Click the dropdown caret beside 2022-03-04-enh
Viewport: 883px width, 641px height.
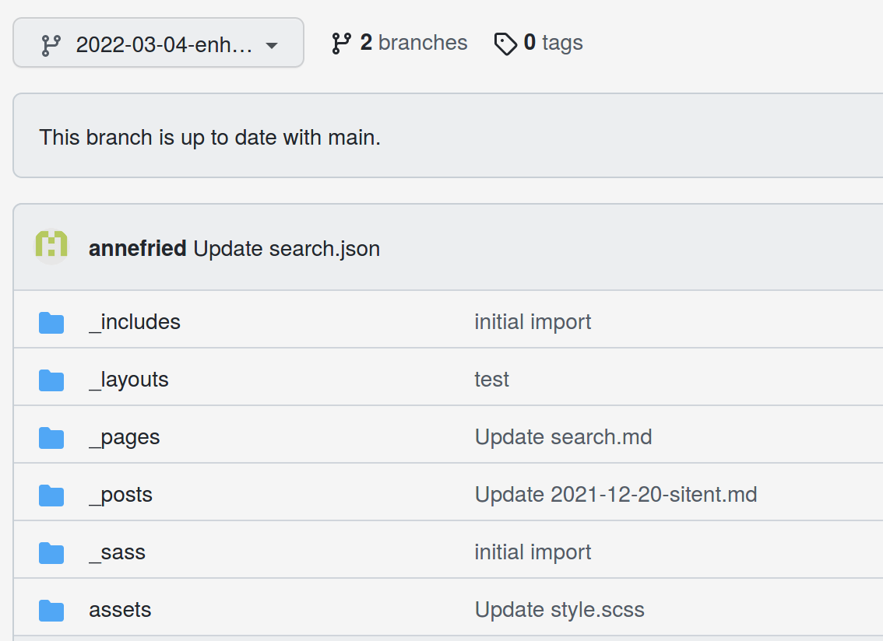(272, 46)
